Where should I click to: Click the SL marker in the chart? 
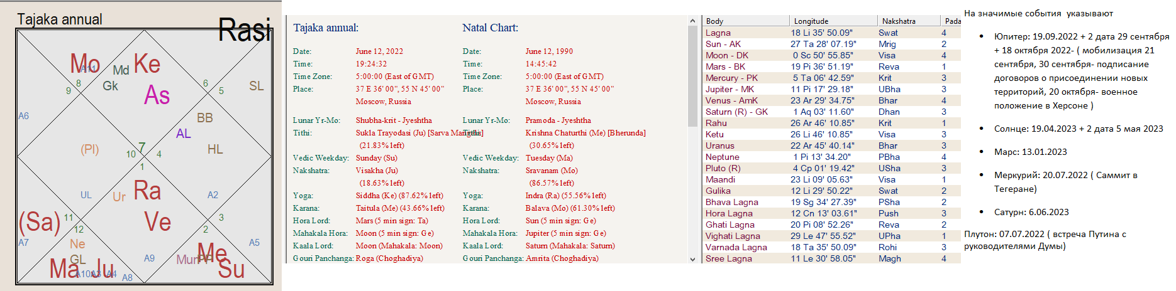point(256,86)
